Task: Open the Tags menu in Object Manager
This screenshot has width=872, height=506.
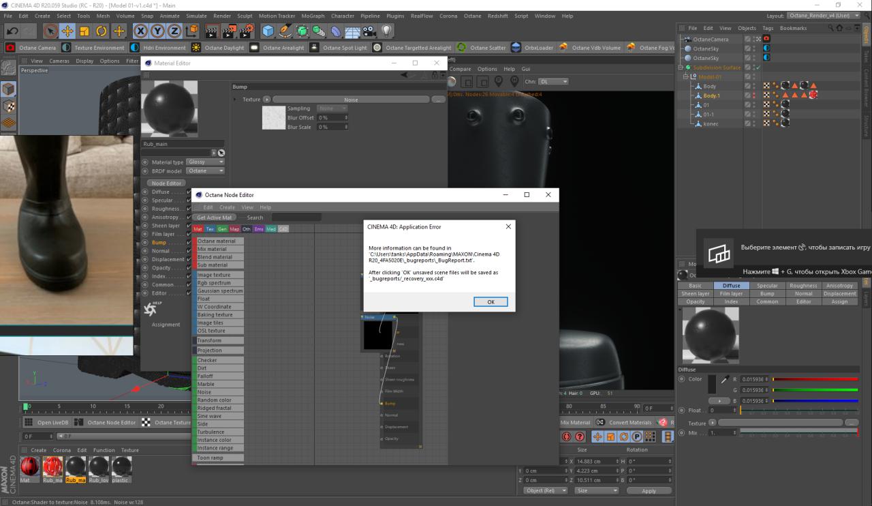Action: [768, 28]
